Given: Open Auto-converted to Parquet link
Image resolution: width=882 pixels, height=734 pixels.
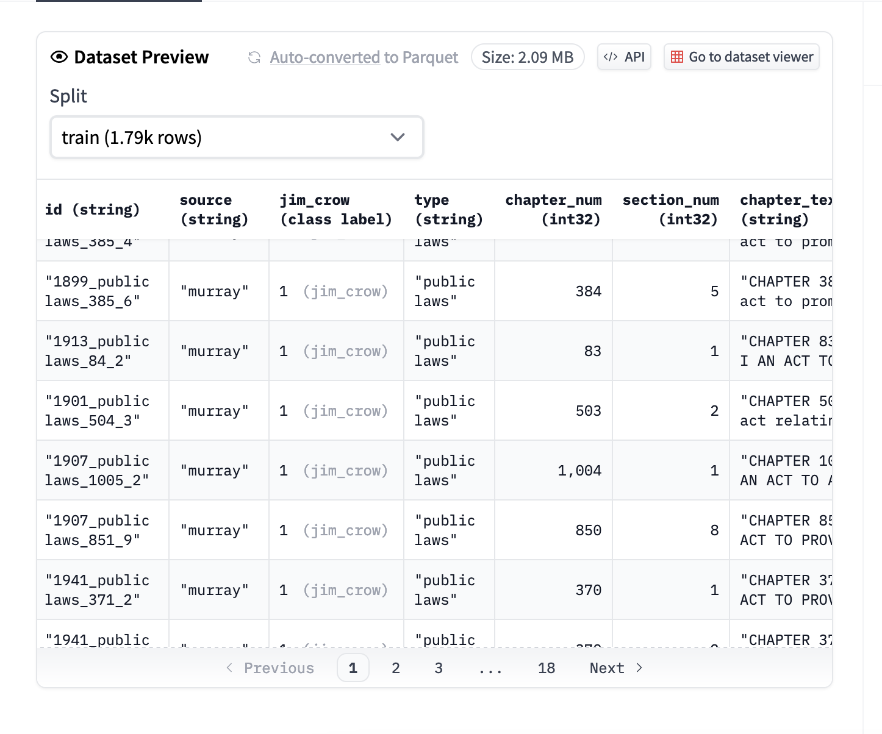Looking at the screenshot, I should pyautogui.click(x=364, y=57).
